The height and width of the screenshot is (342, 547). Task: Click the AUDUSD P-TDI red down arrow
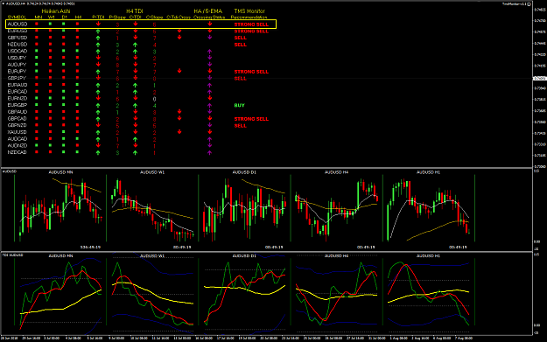(x=98, y=24)
